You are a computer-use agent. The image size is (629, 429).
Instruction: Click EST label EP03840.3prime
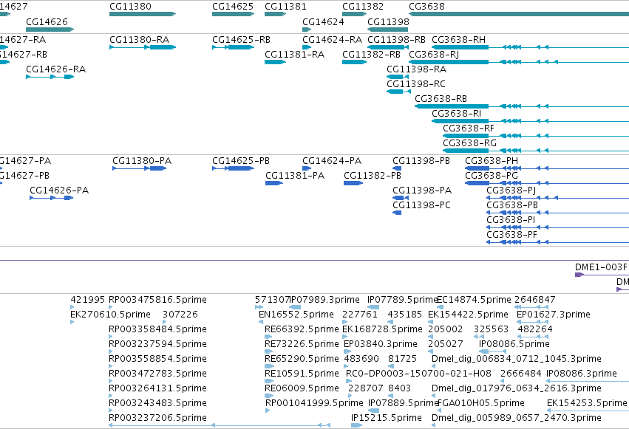[x=381, y=344]
